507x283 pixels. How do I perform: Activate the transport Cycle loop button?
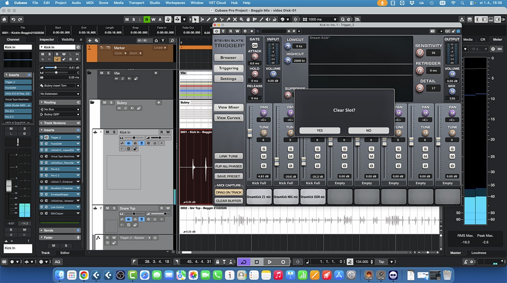click(x=243, y=262)
